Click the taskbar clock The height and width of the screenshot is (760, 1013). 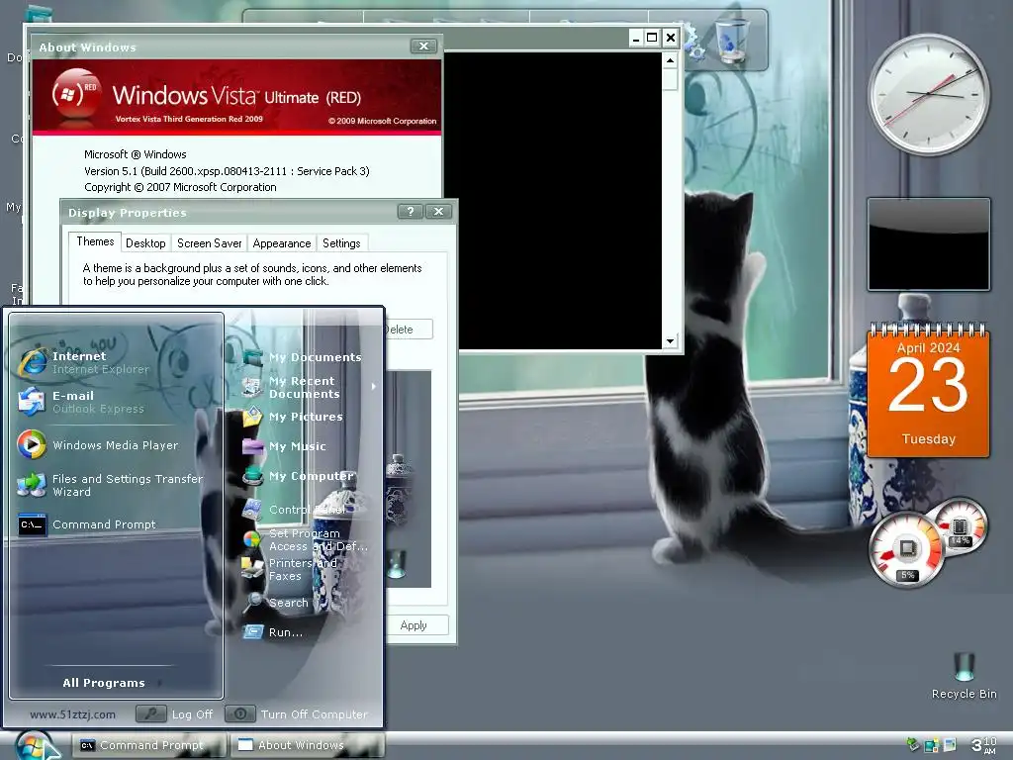coord(984,744)
